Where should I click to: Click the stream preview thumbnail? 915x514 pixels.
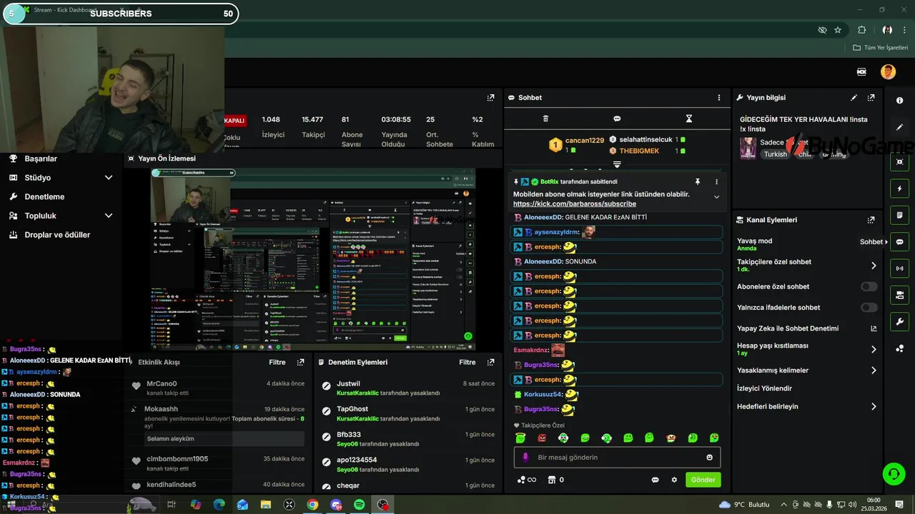[x=313, y=260]
